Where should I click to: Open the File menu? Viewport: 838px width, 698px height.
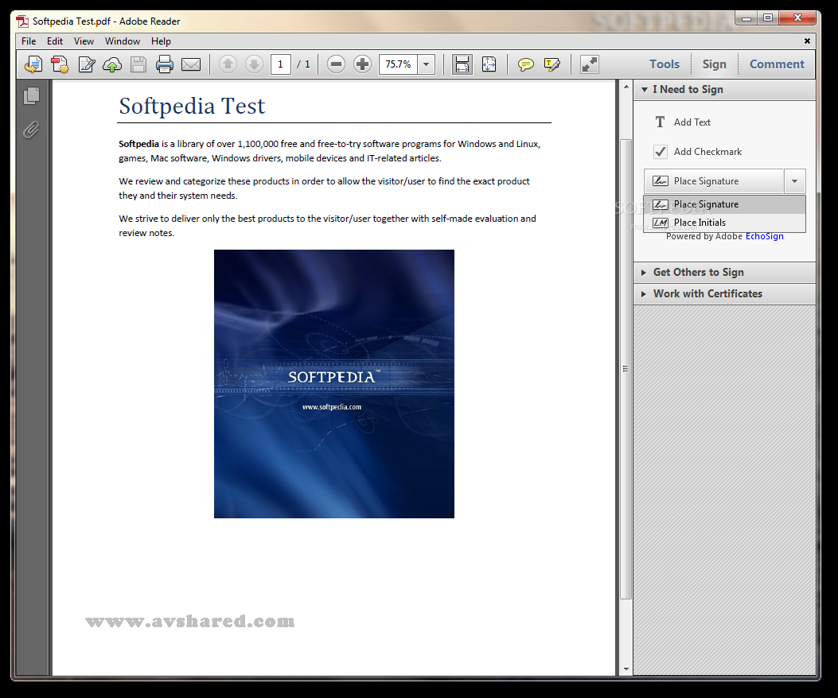click(29, 41)
